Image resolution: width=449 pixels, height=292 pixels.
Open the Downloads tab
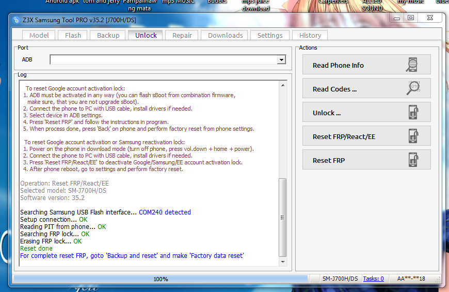[225, 35]
